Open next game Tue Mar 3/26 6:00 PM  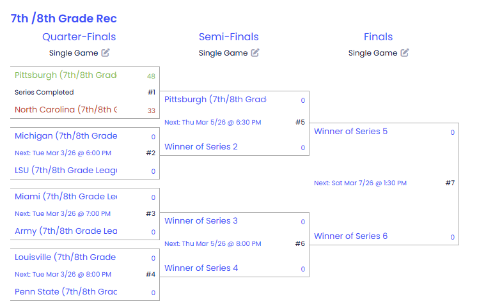click(x=63, y=153)
